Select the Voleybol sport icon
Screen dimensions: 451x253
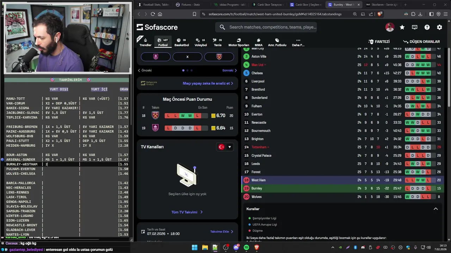coord(201,42)
